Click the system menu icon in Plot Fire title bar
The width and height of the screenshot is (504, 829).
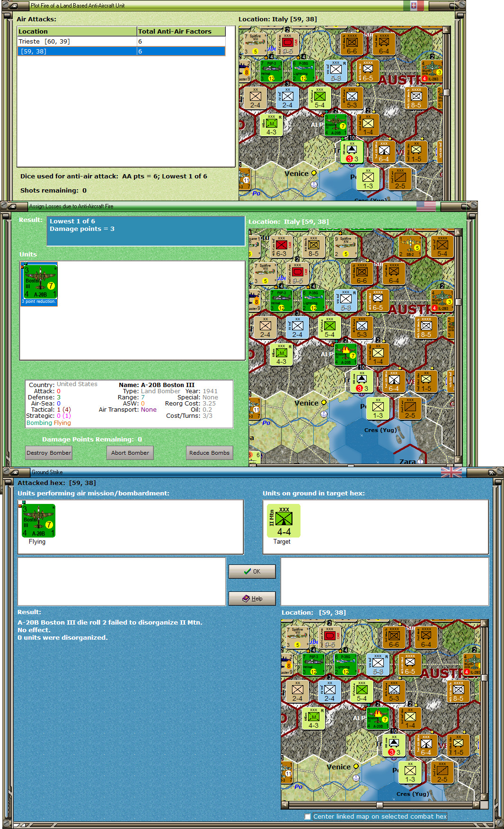tap(13, 6)
